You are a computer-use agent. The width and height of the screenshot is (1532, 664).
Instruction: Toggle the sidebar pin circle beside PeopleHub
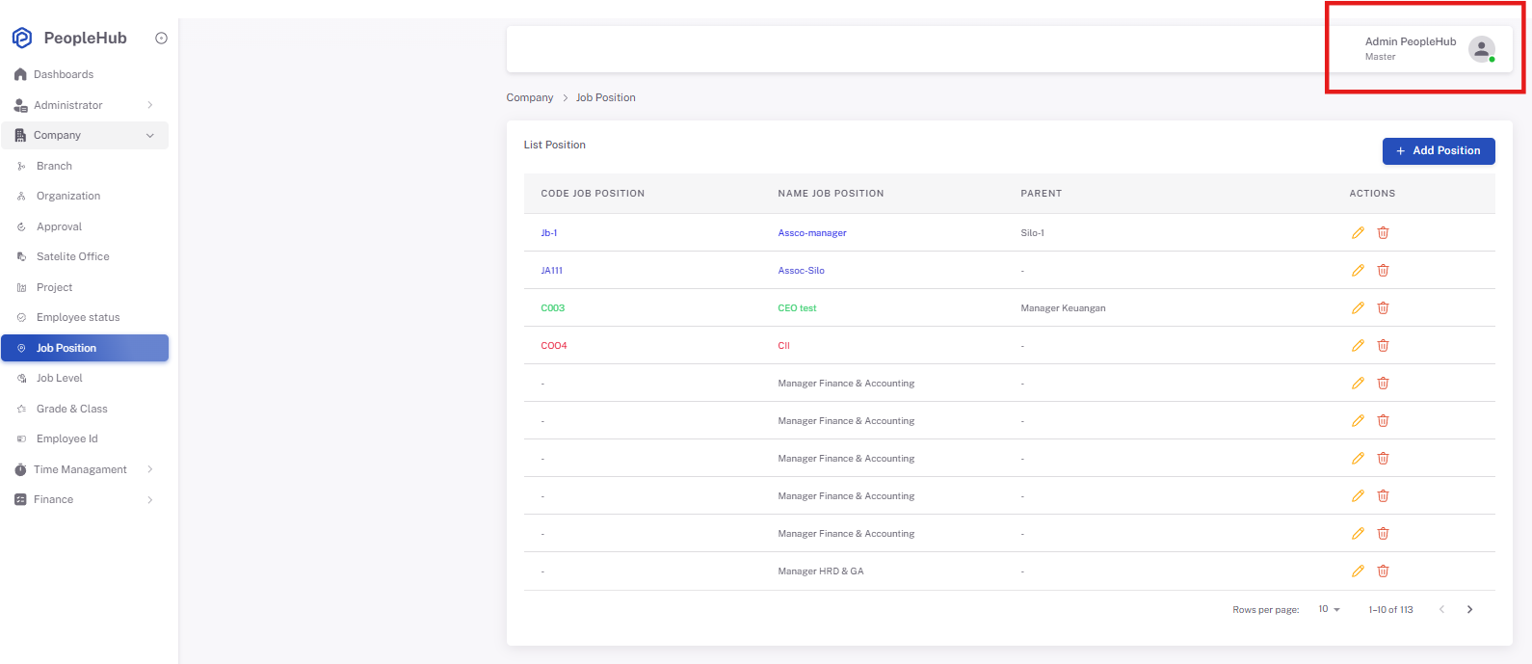(x=161, y=39)
